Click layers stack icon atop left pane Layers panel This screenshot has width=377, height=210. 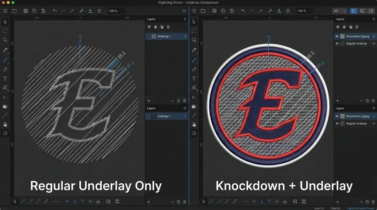pos(149,27)
